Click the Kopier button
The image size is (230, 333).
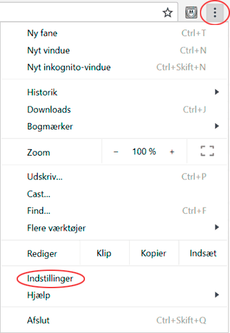click(x=154, y=254)
